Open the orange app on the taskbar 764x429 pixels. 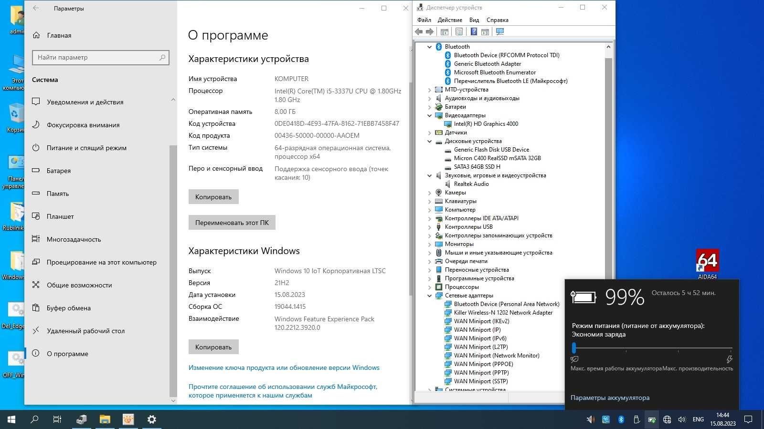click(128, 419)
